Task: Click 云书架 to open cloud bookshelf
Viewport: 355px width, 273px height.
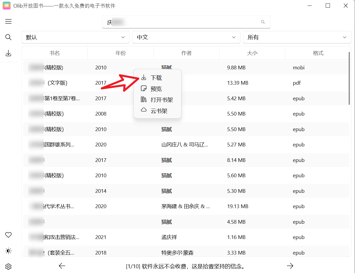Action: tap(159, 111)
